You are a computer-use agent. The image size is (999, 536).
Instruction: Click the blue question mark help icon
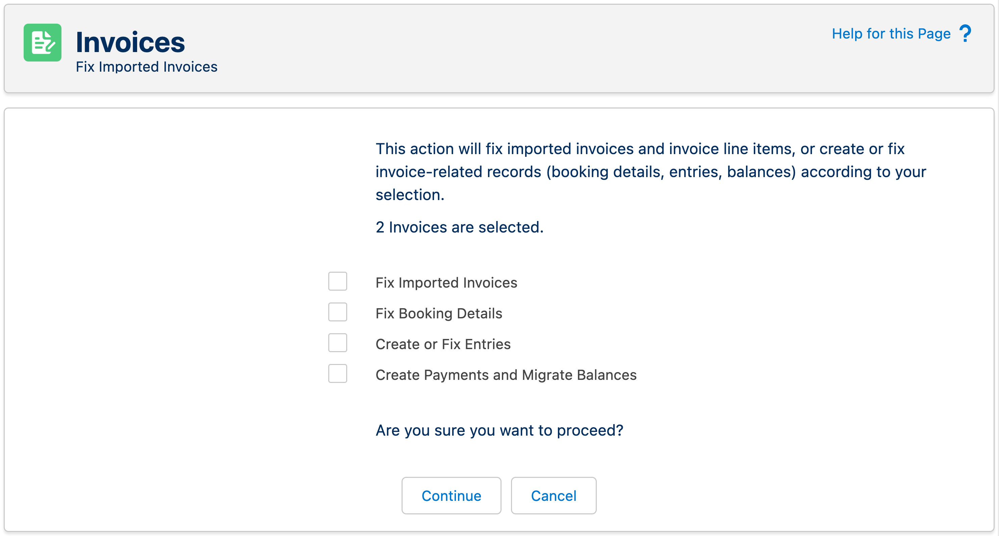pos(965,34)
